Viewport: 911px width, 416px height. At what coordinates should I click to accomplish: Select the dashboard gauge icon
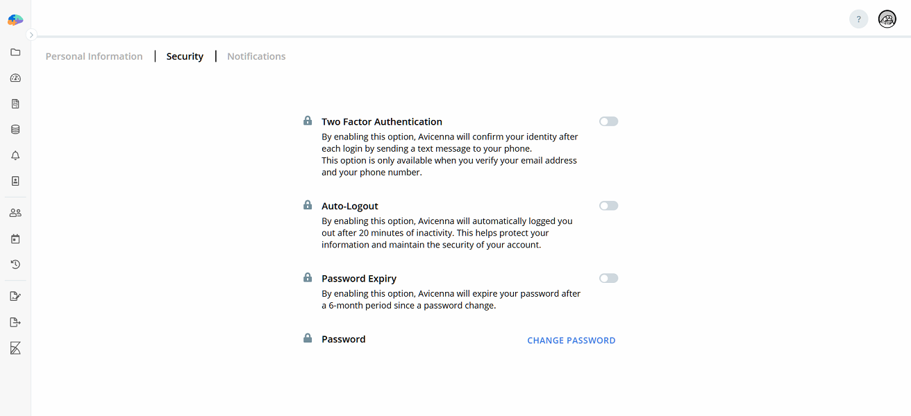click(x=15, y=78)
